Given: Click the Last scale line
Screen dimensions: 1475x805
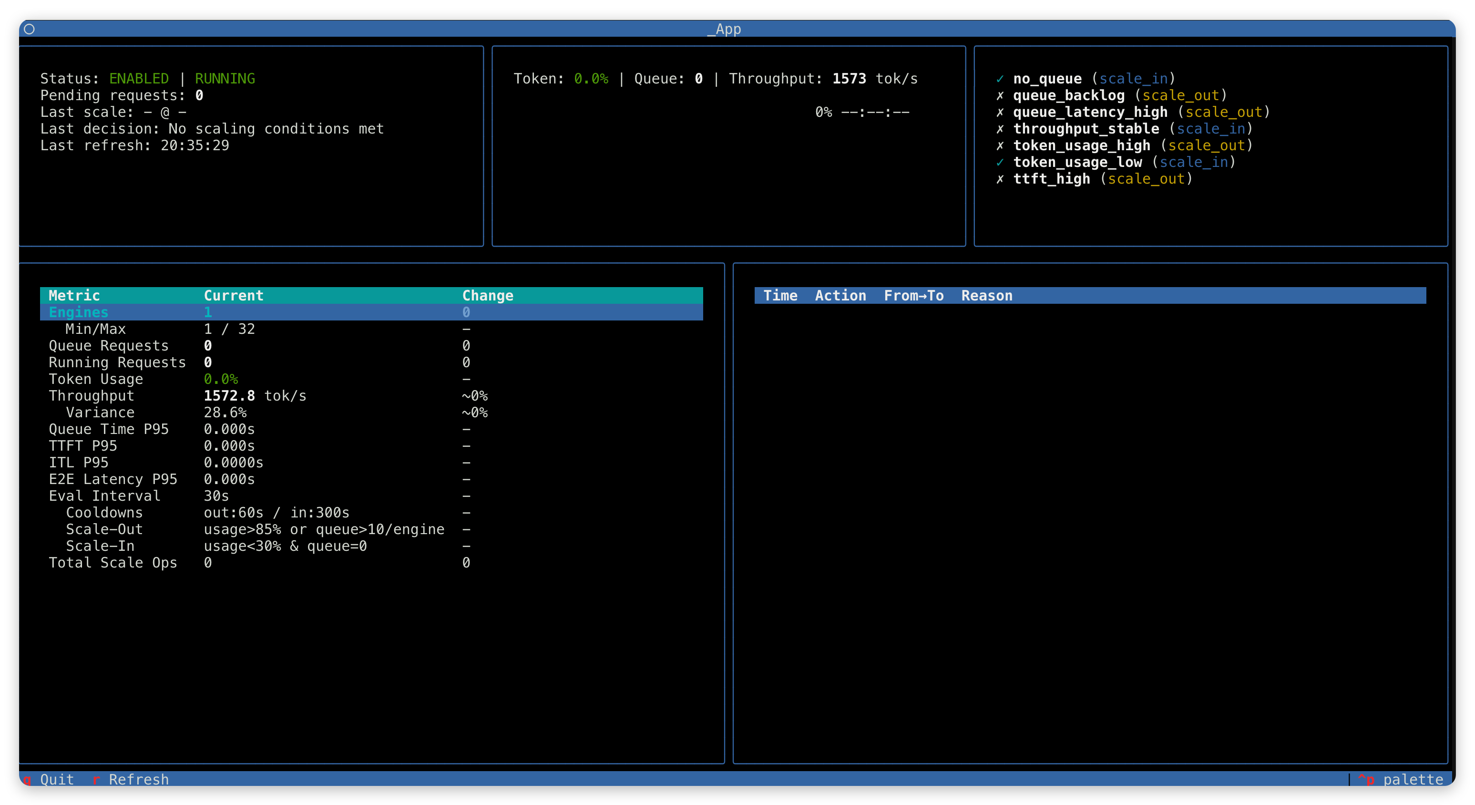Looking at the screenshot, I should [113, 112].
